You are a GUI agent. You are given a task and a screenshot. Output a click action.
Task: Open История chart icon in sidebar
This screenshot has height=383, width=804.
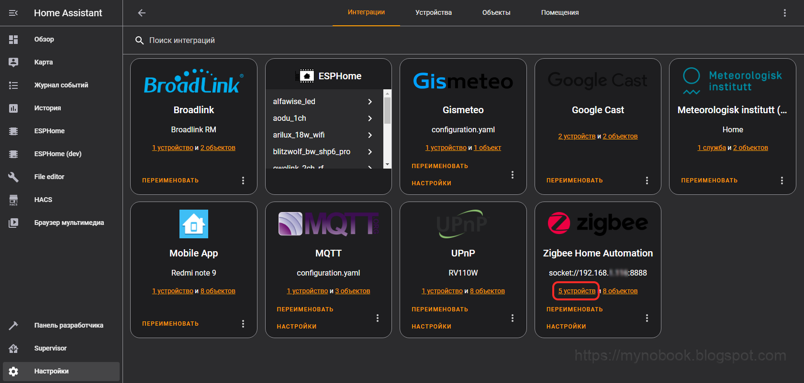13,108
